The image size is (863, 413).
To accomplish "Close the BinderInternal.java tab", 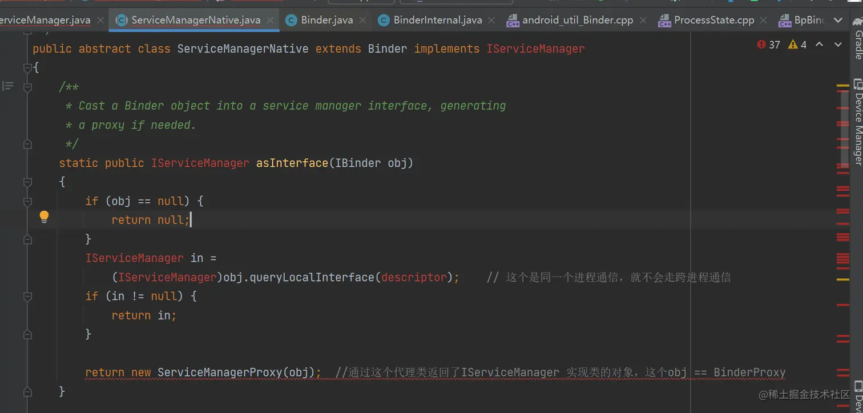I will coord(493,20).
